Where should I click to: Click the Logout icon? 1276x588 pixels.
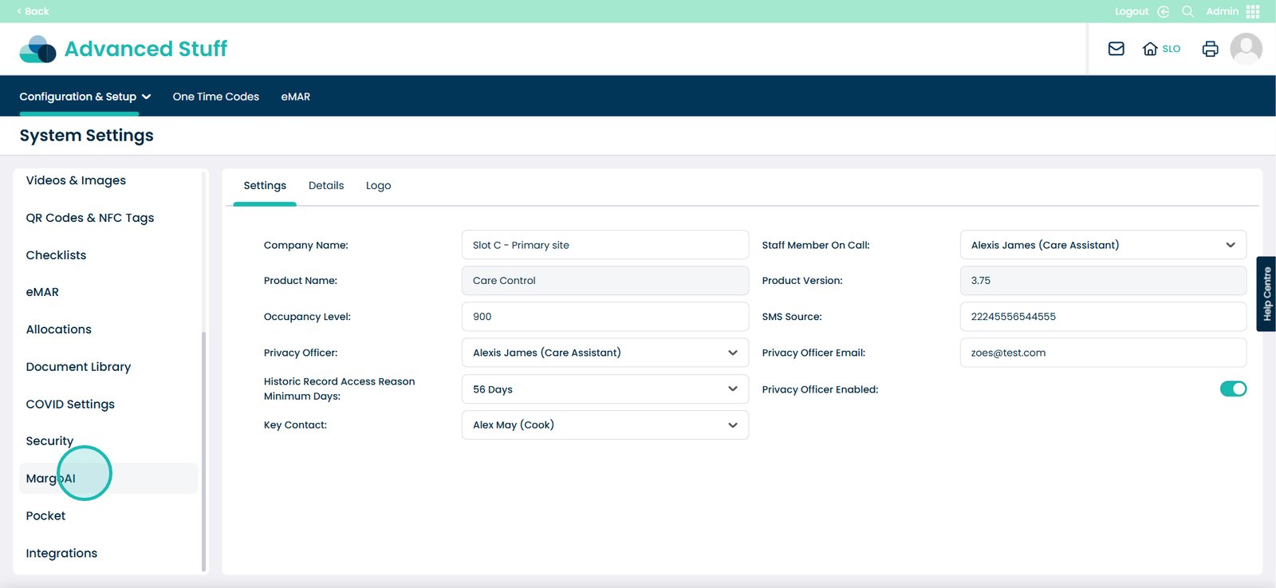[x=1164, y=11]
